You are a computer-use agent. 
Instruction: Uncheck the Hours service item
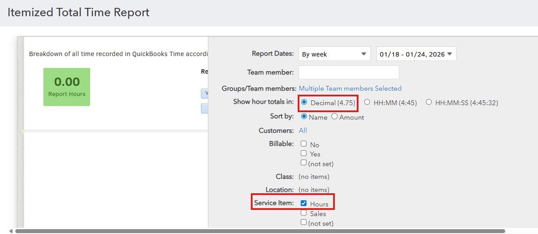pos(304,203)
